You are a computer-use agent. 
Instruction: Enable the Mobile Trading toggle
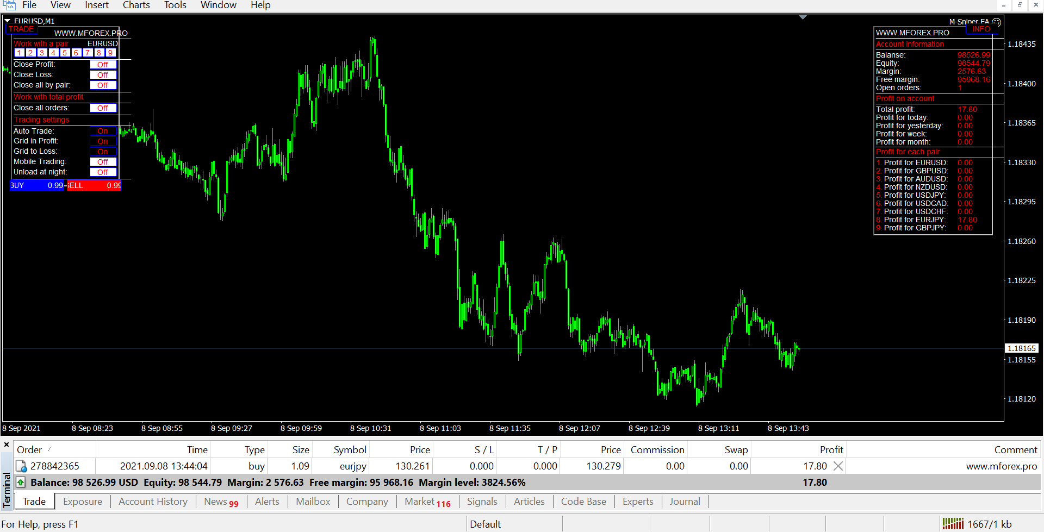click(103, 162)
